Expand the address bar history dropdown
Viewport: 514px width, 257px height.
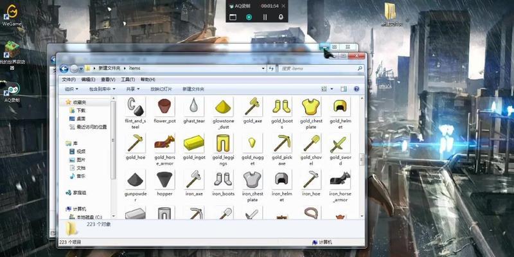[x=263, y=69]
